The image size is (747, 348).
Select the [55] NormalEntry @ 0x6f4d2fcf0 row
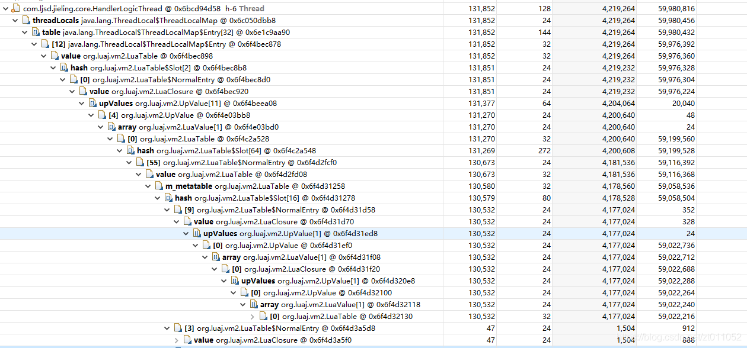(373, 163)
